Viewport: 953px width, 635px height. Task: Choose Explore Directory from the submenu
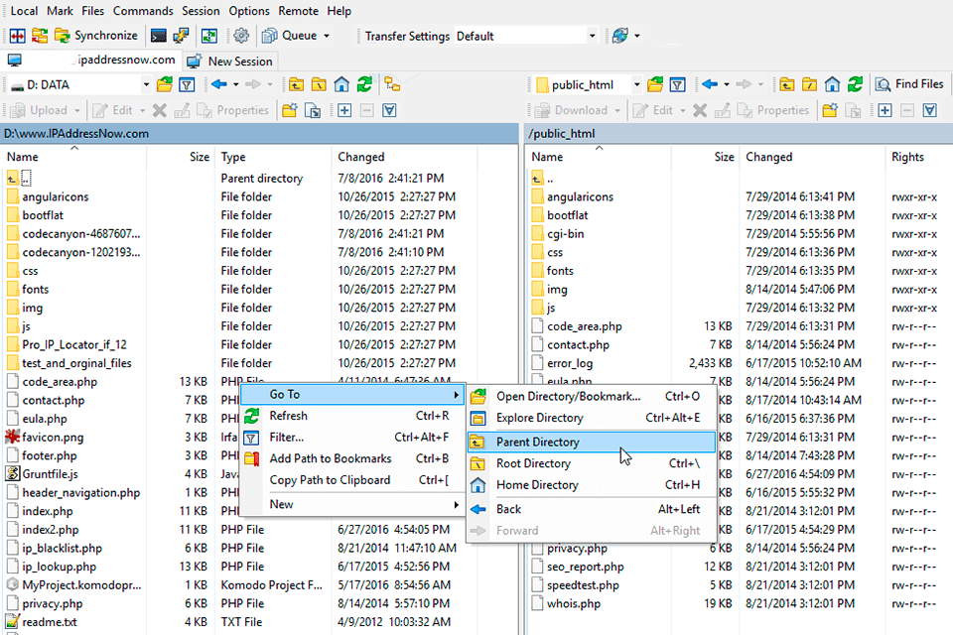[x=591, y=418]
